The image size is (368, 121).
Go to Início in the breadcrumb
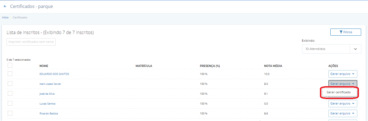[5, 18]
